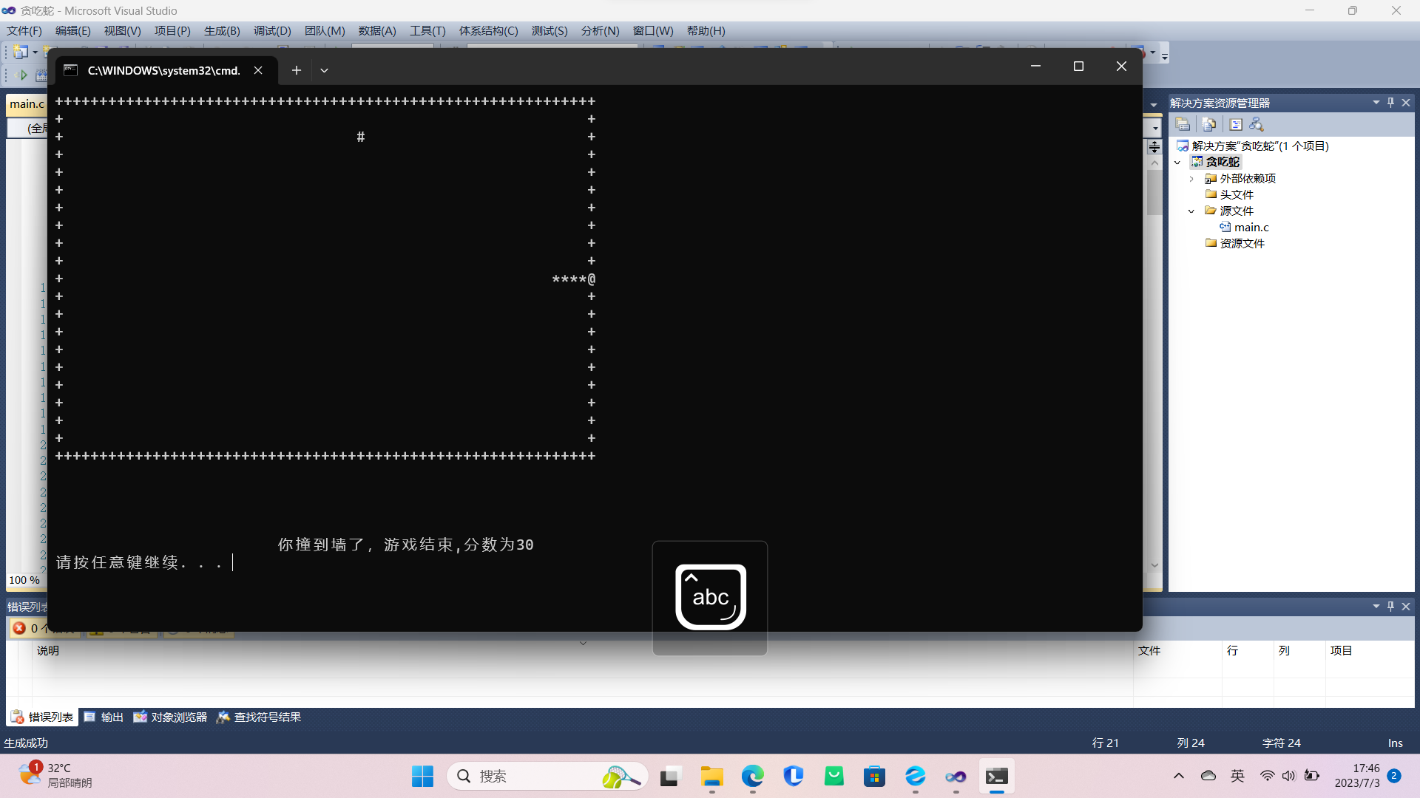Open the terminal profiles dropdown
Image resolution: width=1420 pixels, height=798 pixels.
coord(324,70)
